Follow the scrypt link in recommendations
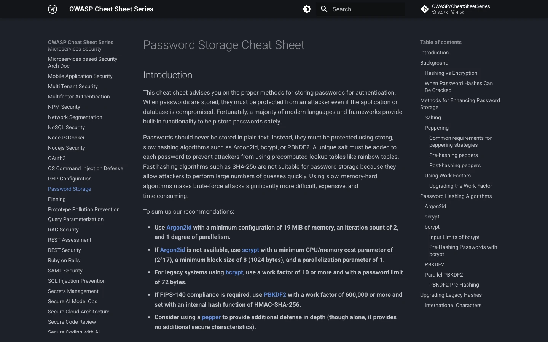Screen dimensions: 548x342 pos(250,250)
